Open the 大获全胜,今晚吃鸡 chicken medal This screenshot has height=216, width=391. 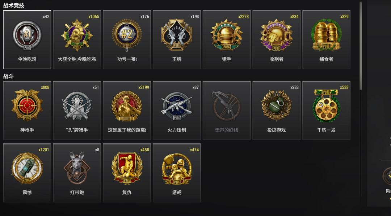(77, 40)
